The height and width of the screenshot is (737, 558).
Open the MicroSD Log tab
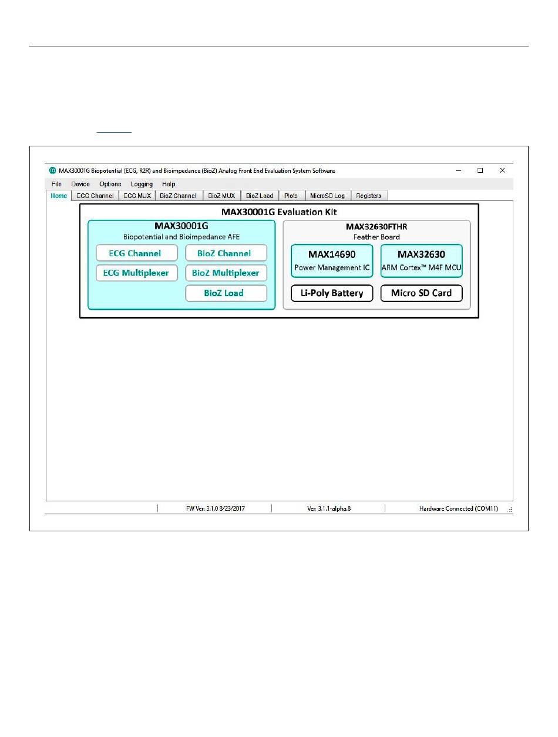(327, 196)
